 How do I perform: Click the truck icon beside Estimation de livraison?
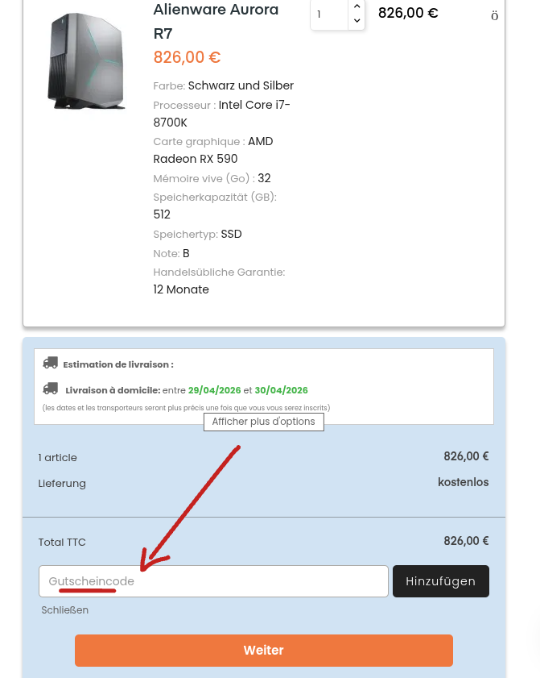(50, 363)
